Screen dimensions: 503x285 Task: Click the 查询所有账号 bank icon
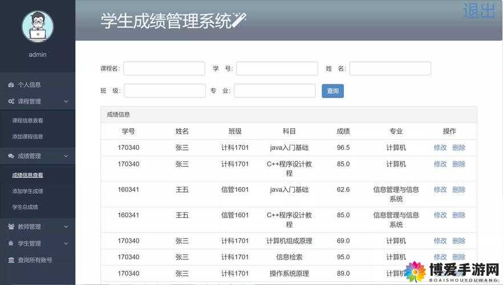click(11, 260)
